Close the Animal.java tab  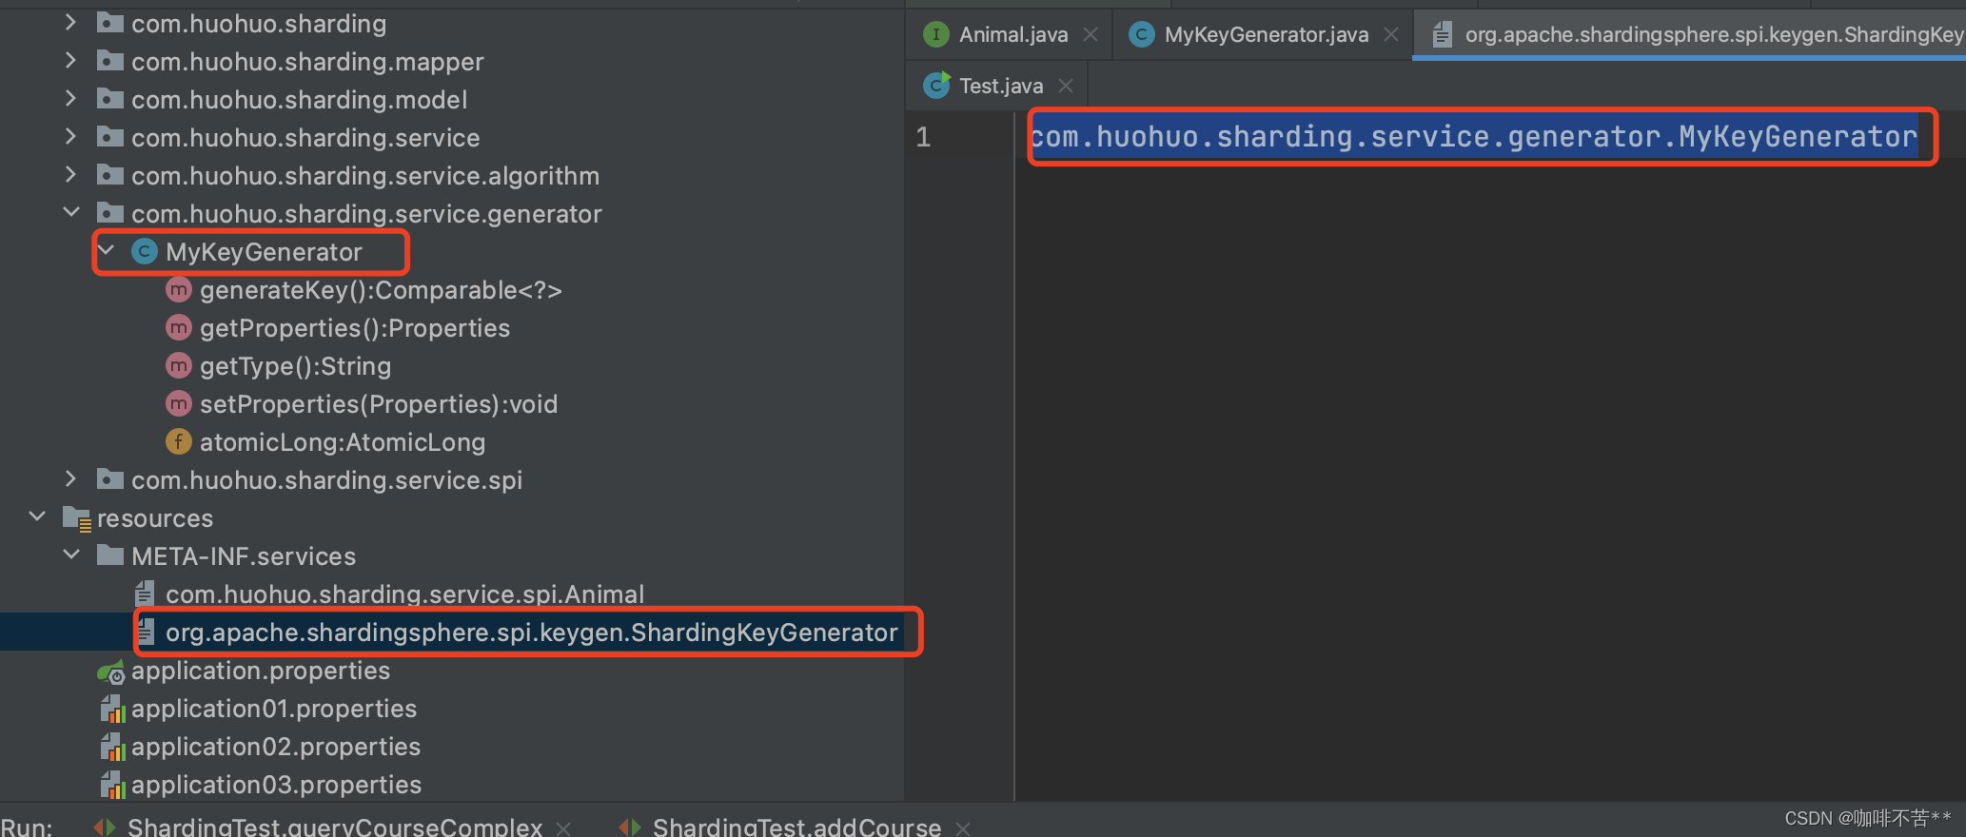[1091, 34]
